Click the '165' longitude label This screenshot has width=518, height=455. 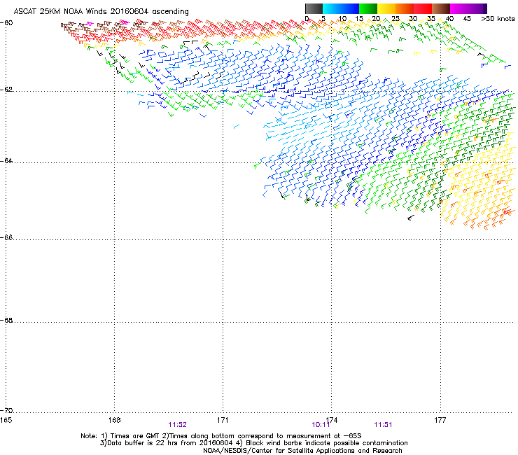click(6, 420)
